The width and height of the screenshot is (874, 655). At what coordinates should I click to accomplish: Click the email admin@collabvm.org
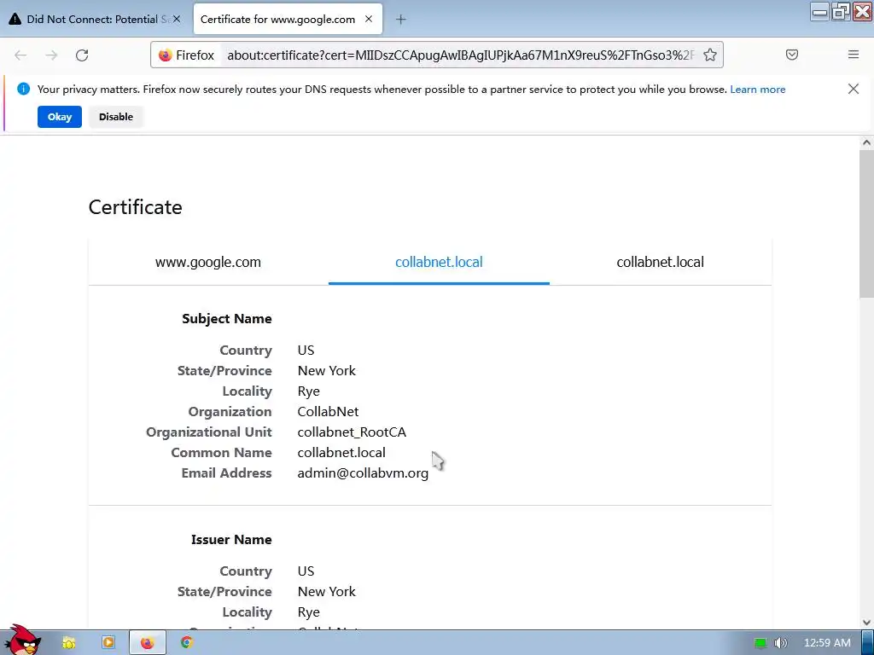(x=363, y=472)
